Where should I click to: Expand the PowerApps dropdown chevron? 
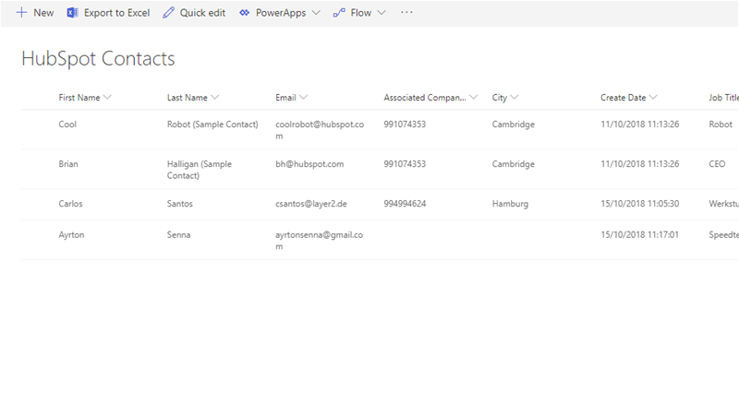tap(316, 13)
